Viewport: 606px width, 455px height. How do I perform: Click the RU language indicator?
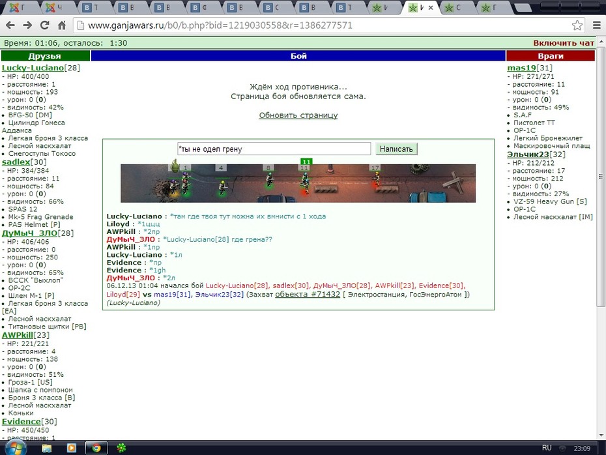point(547,448)
